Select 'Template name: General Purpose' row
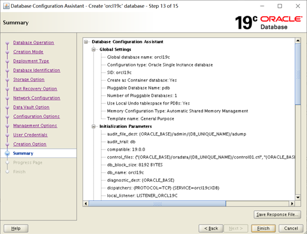This screenshot has width=307, height=234. 141,119
